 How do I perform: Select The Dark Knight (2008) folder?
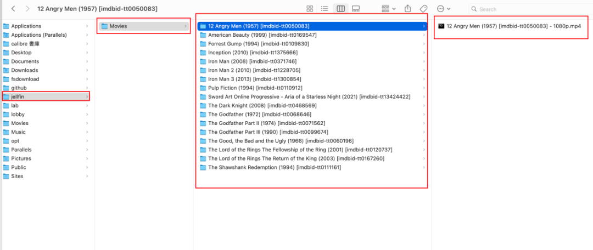pos(312,105)
